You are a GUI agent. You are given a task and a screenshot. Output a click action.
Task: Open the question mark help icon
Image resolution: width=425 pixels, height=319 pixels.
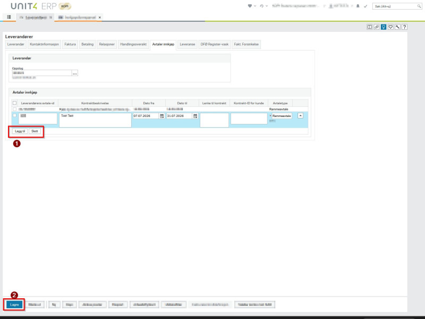[x=404, y=27]
